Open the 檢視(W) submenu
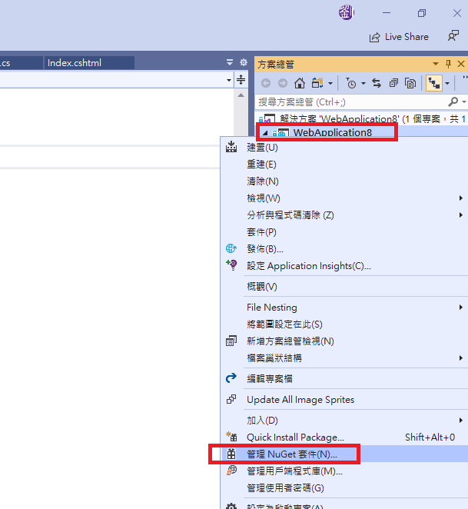The height and width of the screenshot is (509, 468). point(344,198)
